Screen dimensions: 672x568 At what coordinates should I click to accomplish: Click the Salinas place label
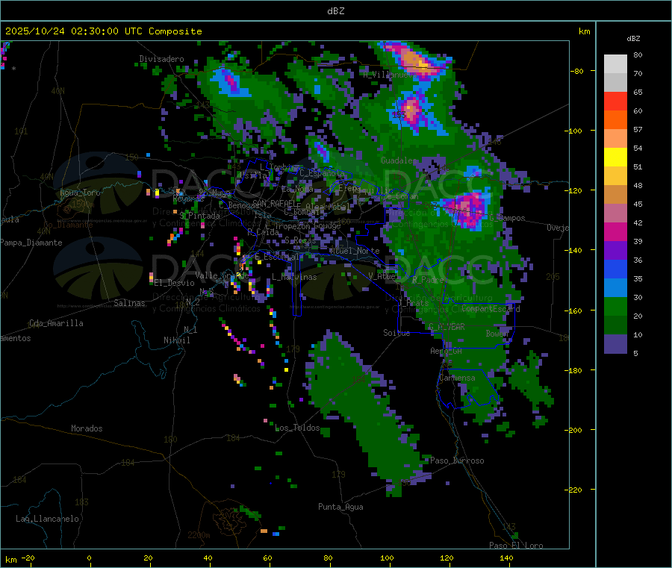coord(129,303)
